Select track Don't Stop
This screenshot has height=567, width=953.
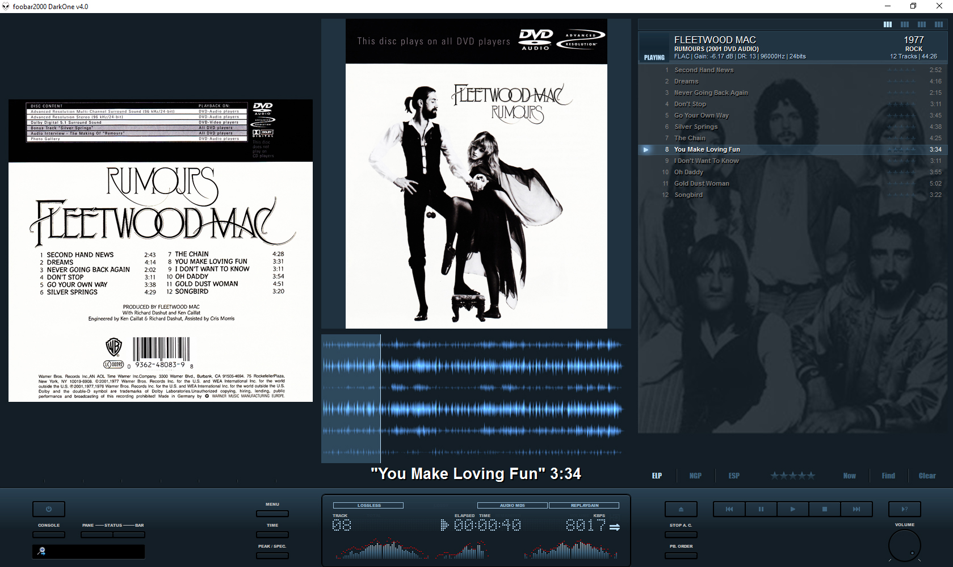click(x=793, y=104)
